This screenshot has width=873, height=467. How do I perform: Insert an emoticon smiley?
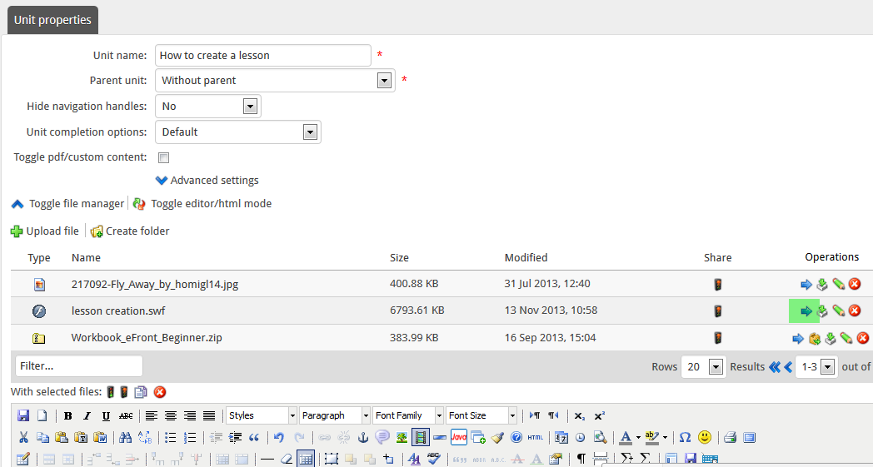(x=705, y=438)
